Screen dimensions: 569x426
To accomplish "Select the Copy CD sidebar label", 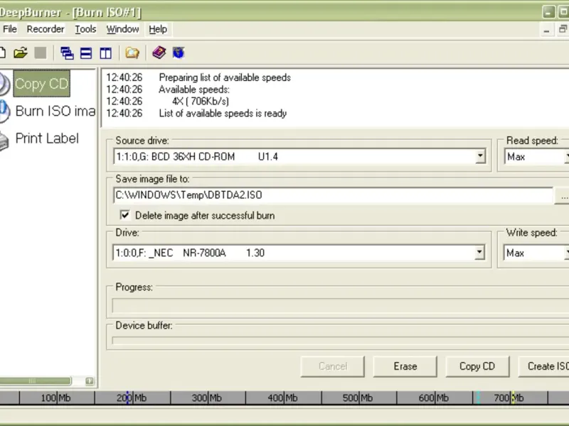I will tap(41, 84).
